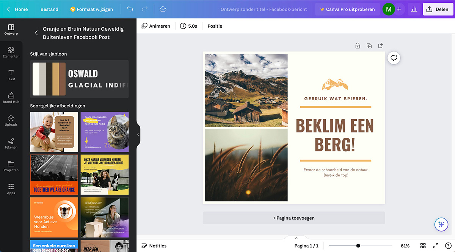Open the Elementen sidebar tab
The width and height of the screenshot is (455, 252).
click(11, 53)
